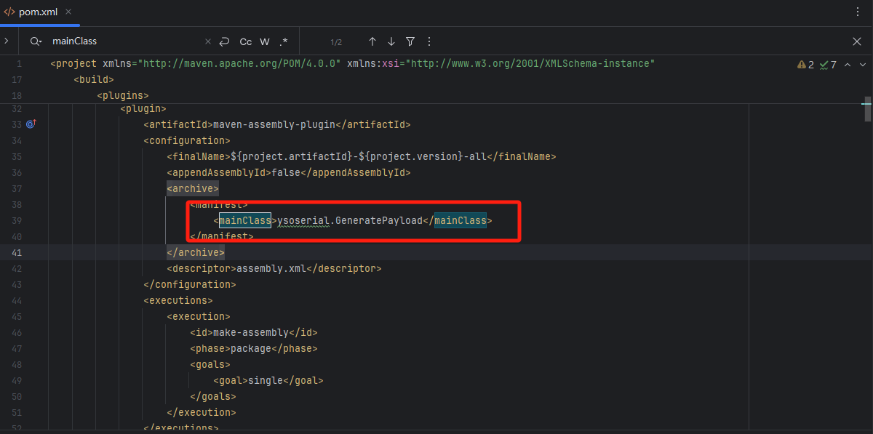Toggle whole Words (W) search option
The width and height of the screenshot is (873, 434).
pyautogui.click(x=265, y=41)
